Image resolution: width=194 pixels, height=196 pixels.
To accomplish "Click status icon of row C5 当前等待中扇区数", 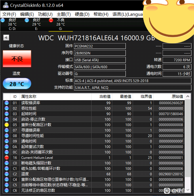I will point(7,185).
